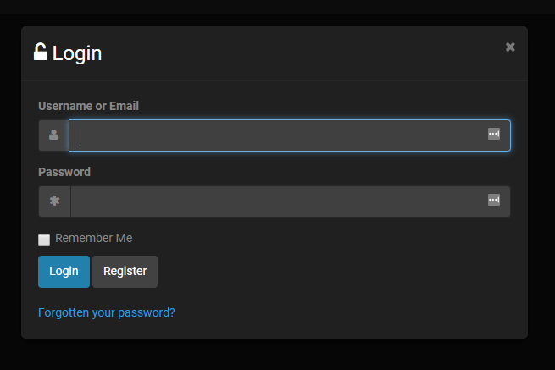This screenshot has height=370, width=555.
Task: Enable the Remember Me checkbox
Action: coord(44,240)
